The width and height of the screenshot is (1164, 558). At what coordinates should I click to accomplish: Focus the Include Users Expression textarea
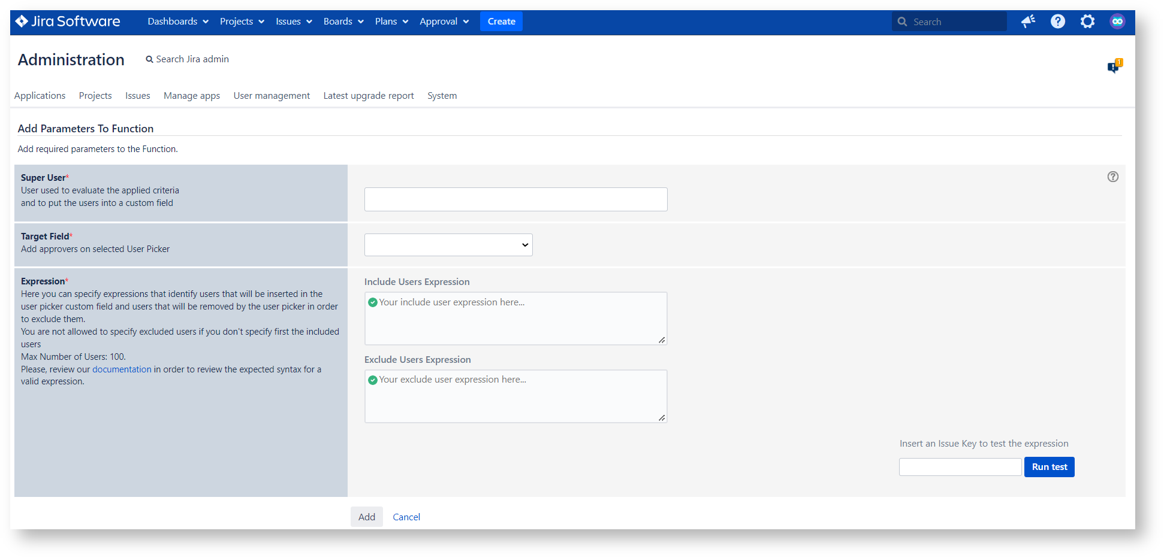click(x=515, y=319)
